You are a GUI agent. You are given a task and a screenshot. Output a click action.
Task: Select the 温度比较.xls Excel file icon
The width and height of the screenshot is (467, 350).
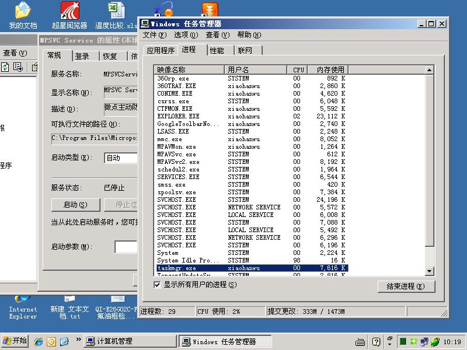pos(116,15)
